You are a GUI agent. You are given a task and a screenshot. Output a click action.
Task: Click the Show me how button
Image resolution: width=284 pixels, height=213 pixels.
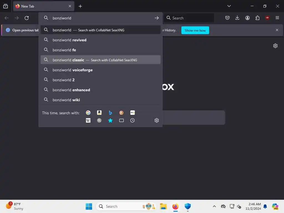(195, 30)
